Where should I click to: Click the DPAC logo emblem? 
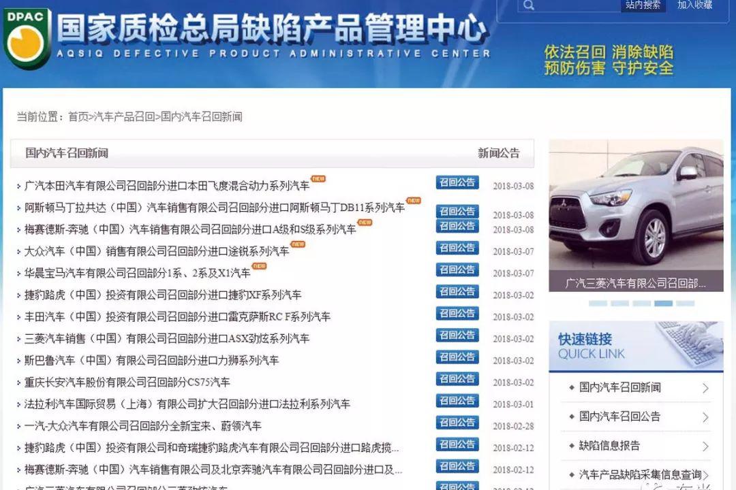pyautogui.click(x=27, y=38)
